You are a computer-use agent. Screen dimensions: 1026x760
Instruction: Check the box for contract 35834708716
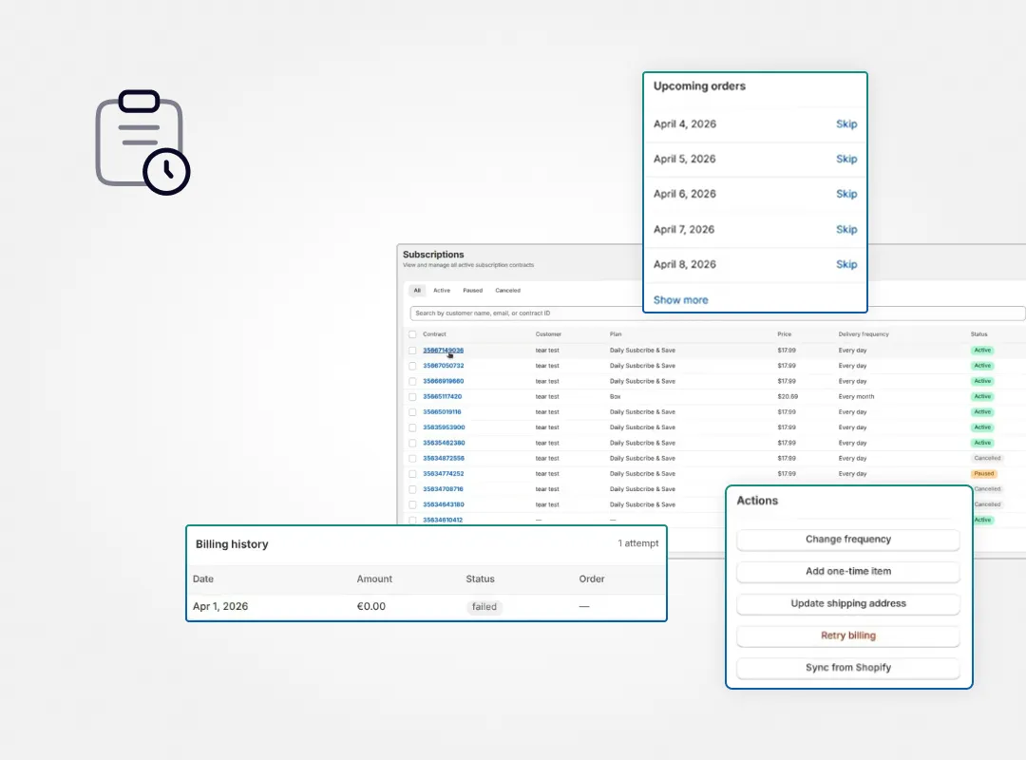(x=412, y=489)
